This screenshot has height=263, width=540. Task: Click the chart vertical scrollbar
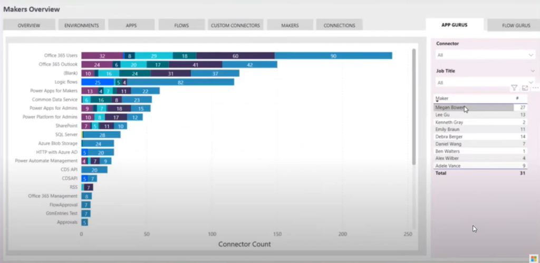(x=414, y=106)
